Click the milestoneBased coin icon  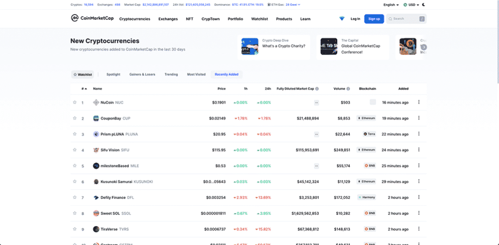(96, 166)
